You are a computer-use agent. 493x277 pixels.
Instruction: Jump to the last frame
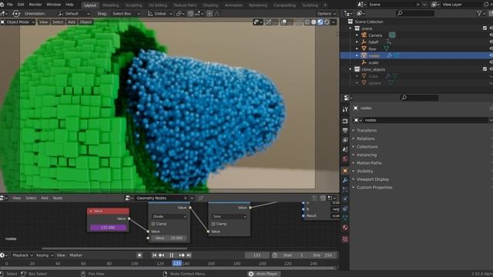point(189,255)
